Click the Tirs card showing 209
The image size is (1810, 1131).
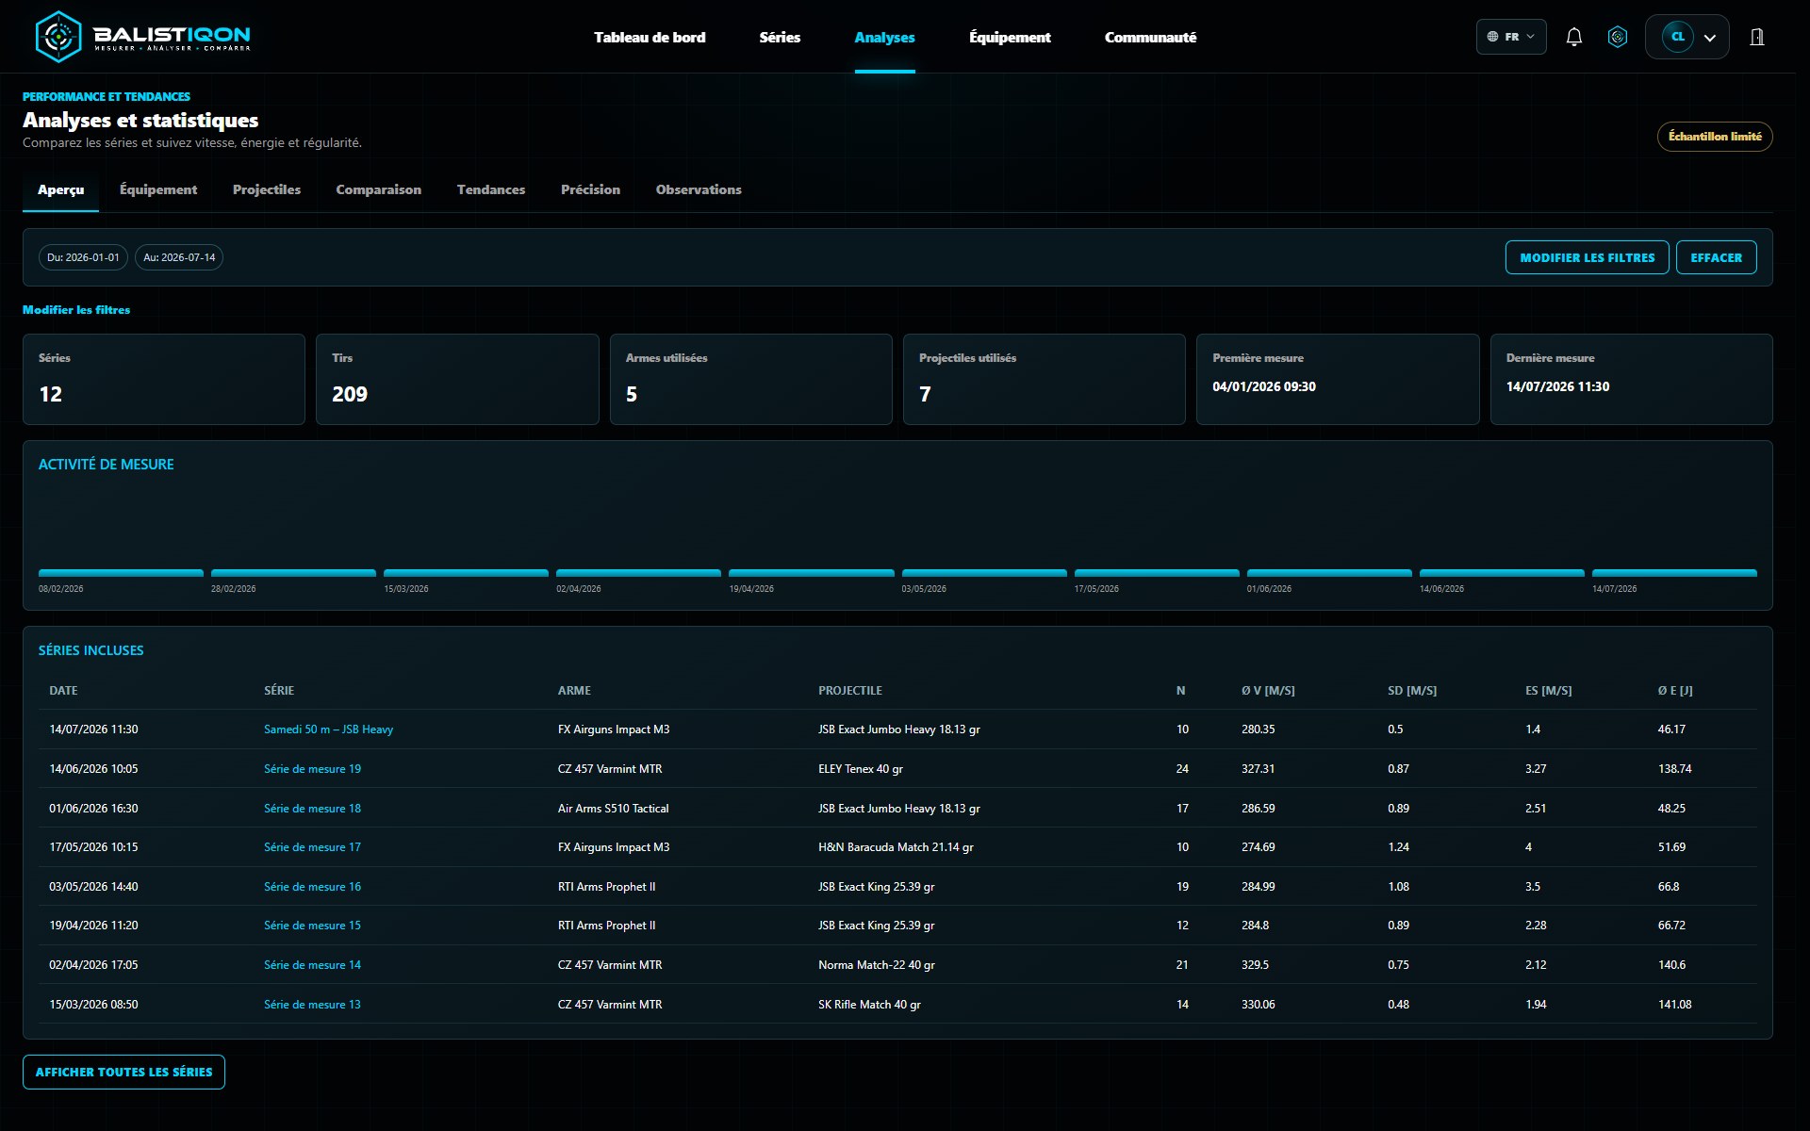[x=457, y=379]
